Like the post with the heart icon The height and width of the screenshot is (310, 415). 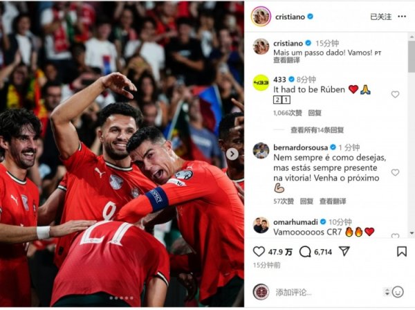coord(259,251)
